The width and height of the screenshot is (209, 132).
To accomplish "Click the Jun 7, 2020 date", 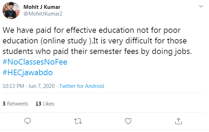I will 41,86.
